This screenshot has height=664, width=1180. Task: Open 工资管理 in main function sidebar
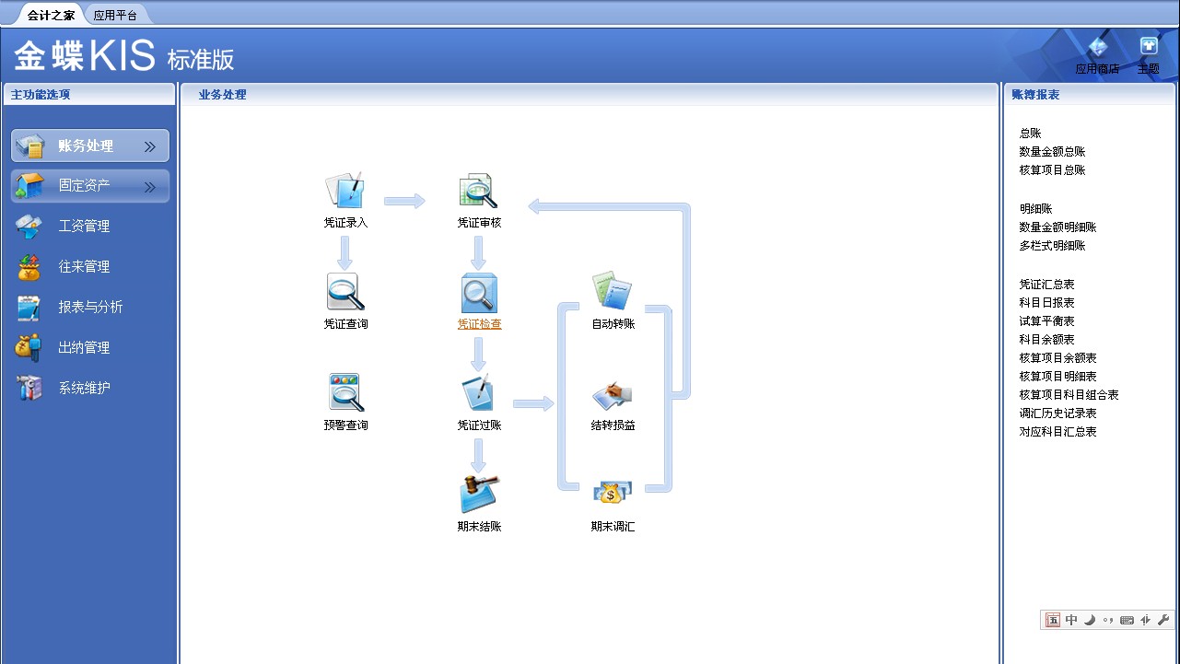click(84, 227)
